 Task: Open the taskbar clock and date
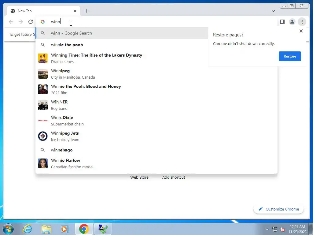[297, 229]
